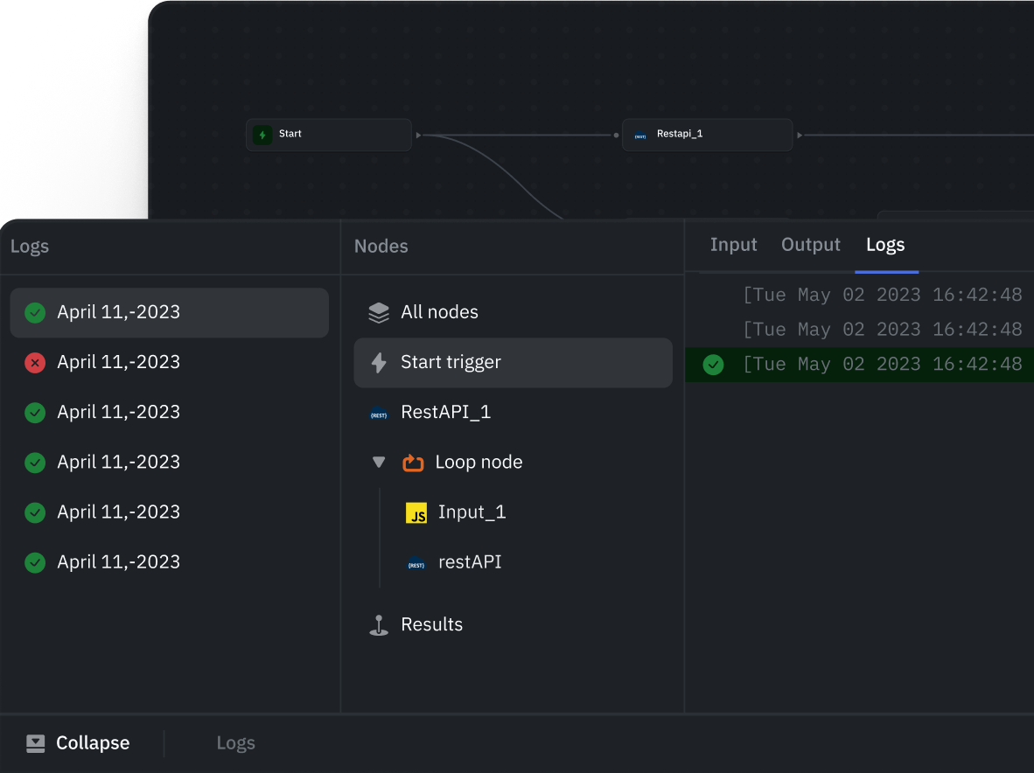
Task: Select Input_1 under Loop node
Action: [x=472, y=512]
